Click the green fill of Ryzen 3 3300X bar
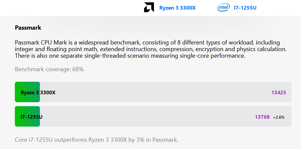Image resolution: width=301 pixels, height=149 pixels. [x=27, y=92]
